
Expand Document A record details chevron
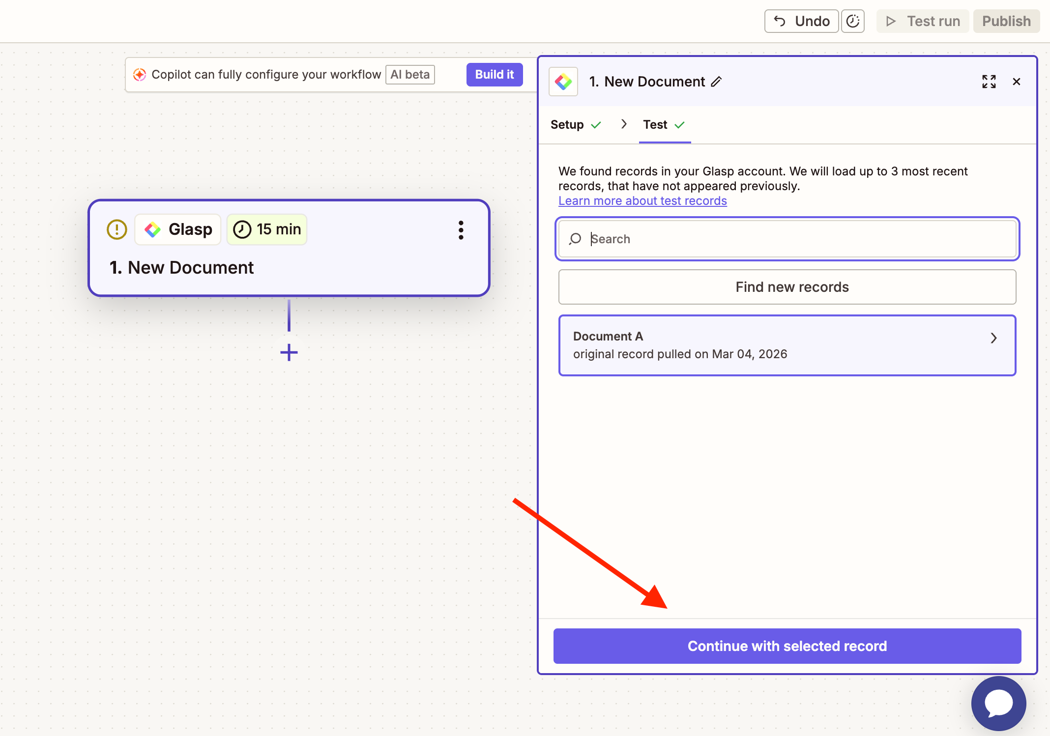tap(993, 338)
